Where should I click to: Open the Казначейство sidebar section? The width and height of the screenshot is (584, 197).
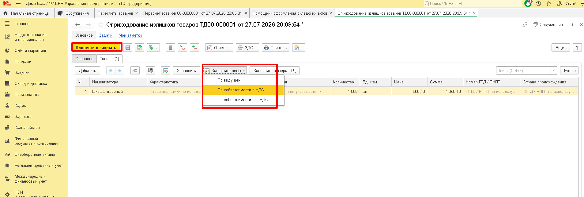pyautogui.click(x=27, y=127)
